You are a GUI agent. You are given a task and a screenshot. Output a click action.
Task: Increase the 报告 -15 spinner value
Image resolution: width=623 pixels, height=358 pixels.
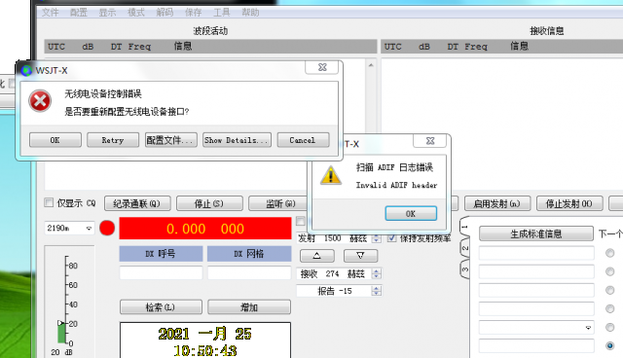click(x=376, y=288)
